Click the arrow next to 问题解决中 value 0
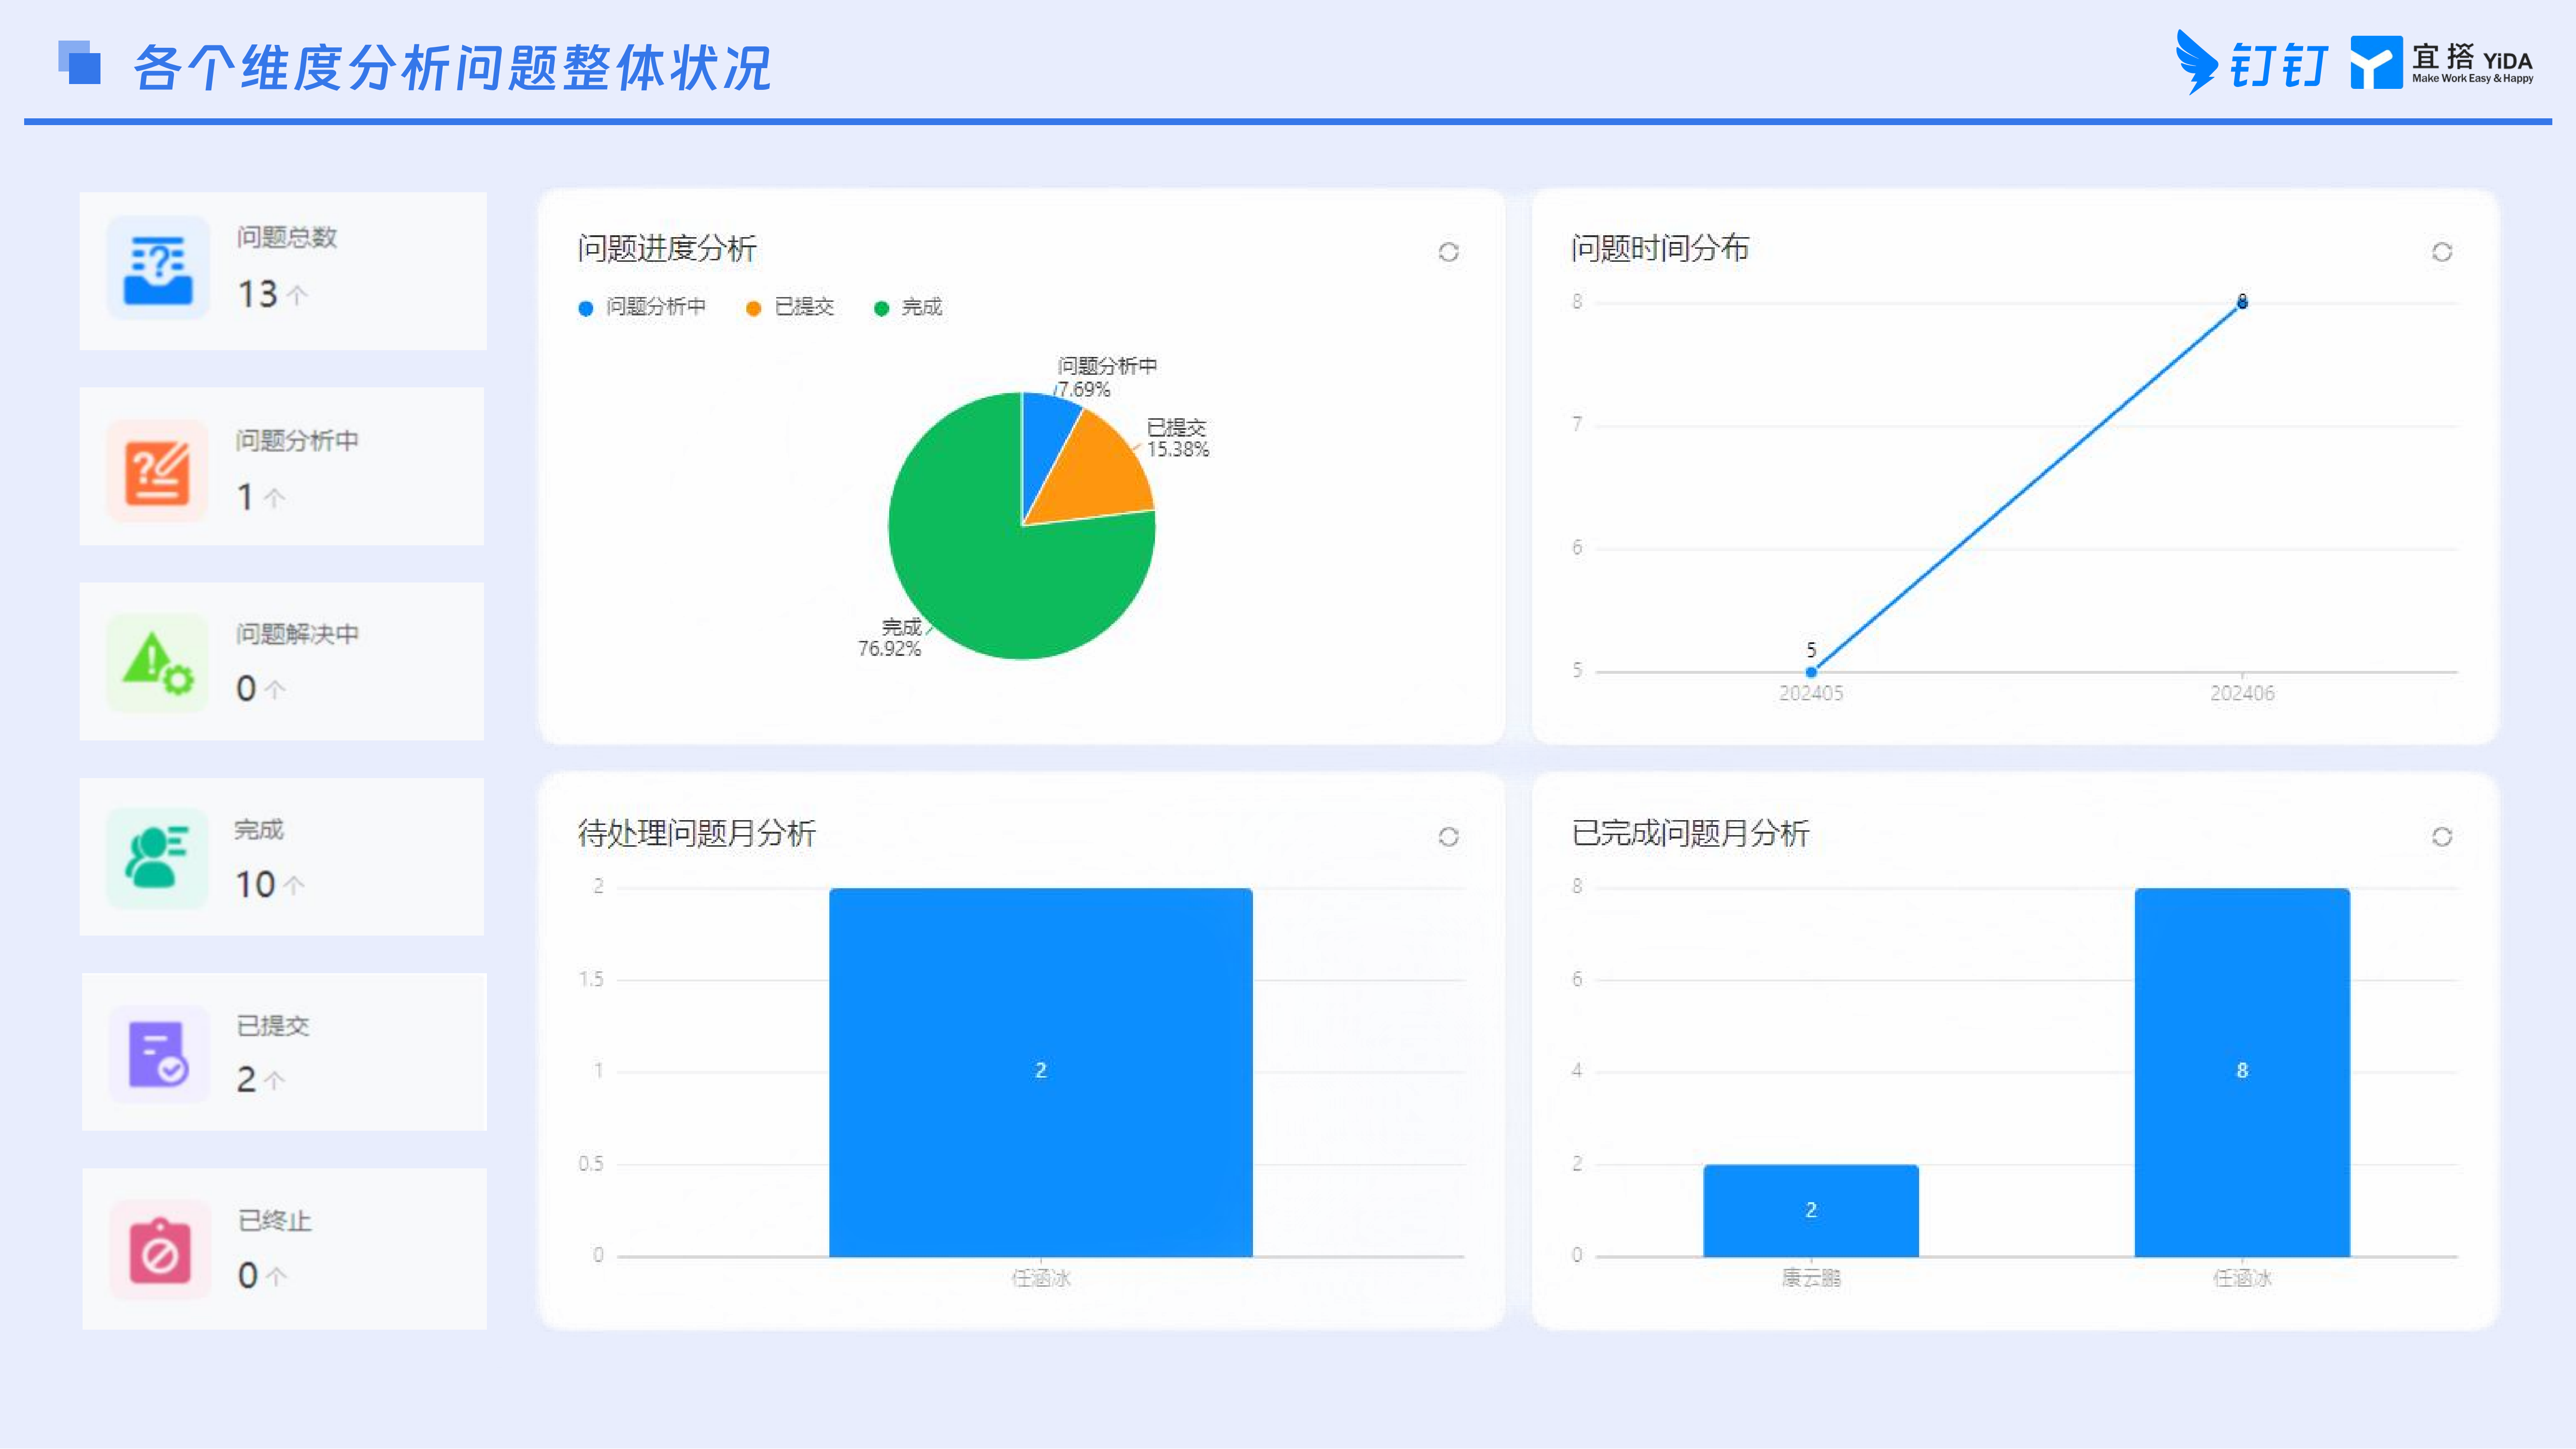This screenshot has width=2576, height=1449. 275,689
